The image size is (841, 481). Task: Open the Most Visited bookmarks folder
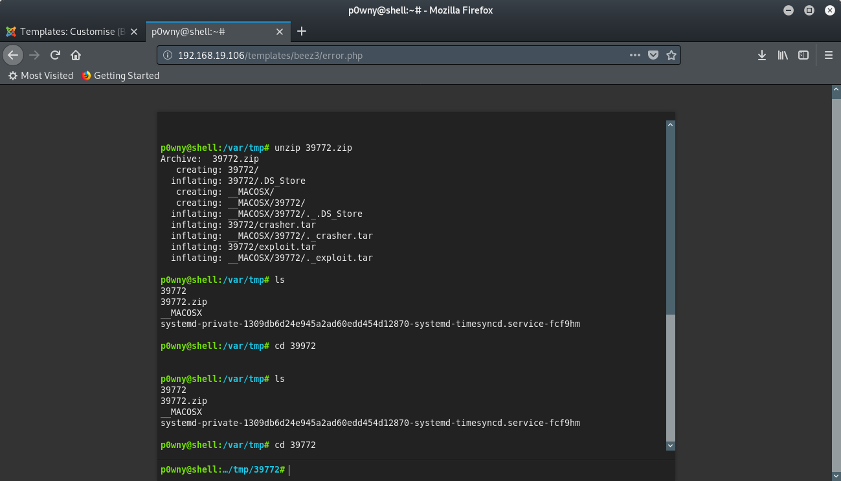(x=41, y=76)
